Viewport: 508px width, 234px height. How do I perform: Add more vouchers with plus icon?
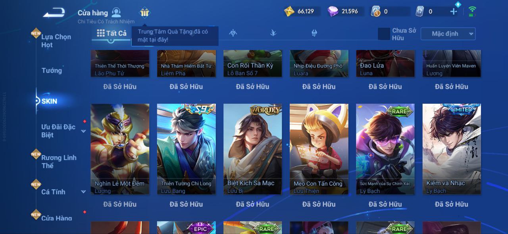pyautogui.click(x=454, y=11)
